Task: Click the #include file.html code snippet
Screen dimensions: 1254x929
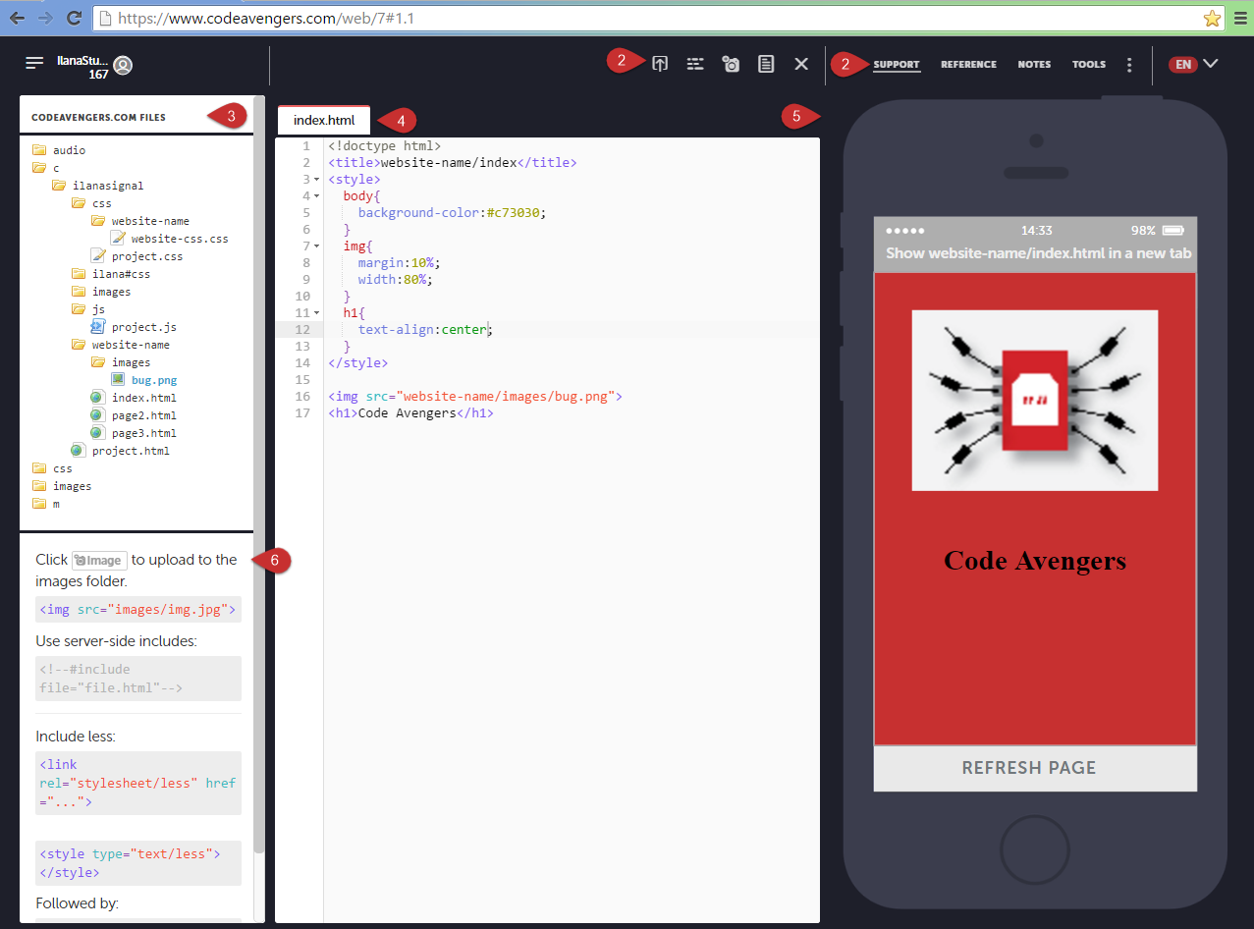Action: (137, 678)
